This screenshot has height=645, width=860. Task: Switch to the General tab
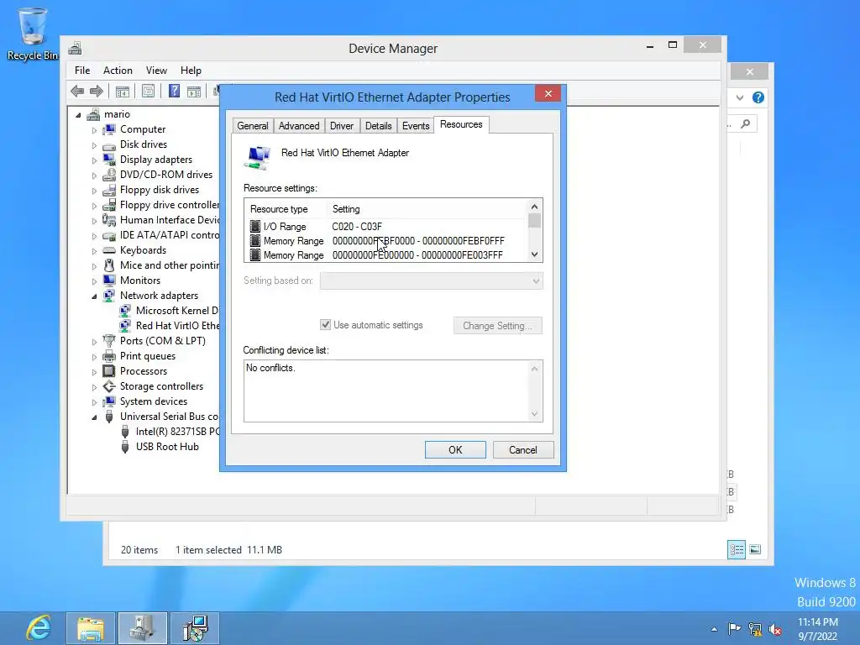[x=253, y=126]
